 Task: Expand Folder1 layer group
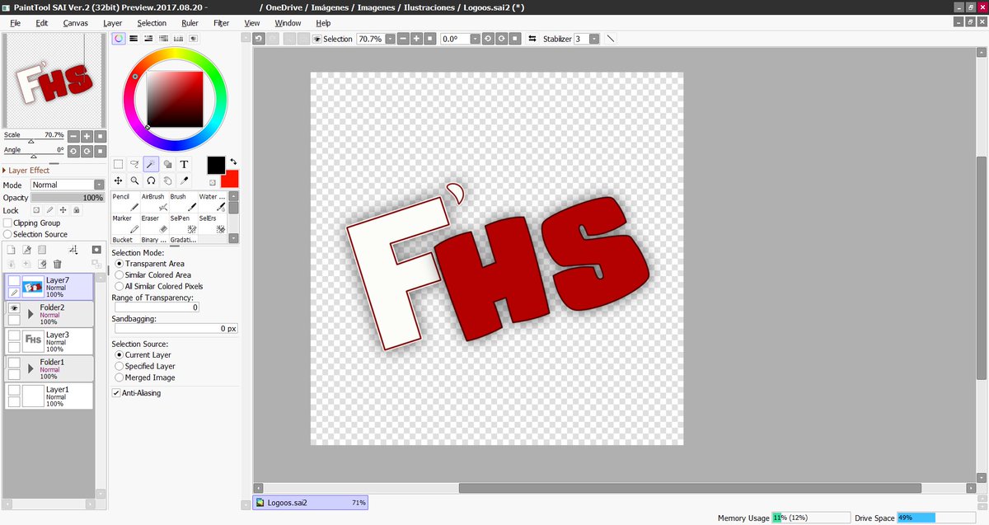[31, 368]
